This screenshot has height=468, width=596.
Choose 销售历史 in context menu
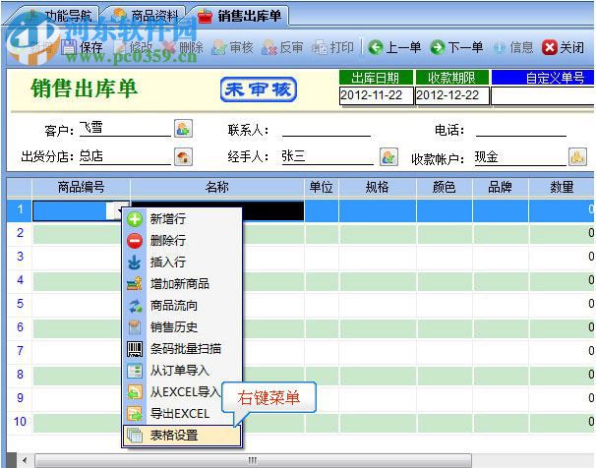[x=182, y=327]
